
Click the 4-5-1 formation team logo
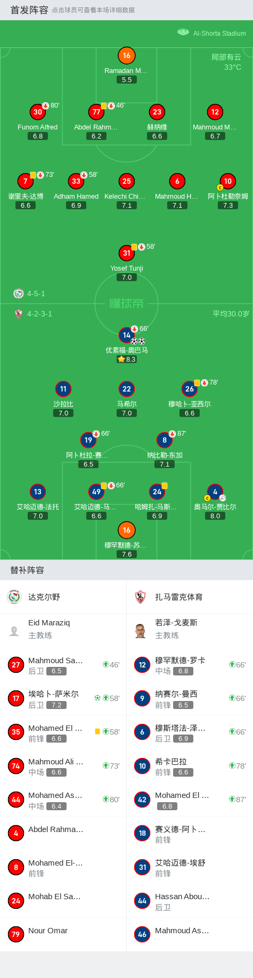click(19, 294)
